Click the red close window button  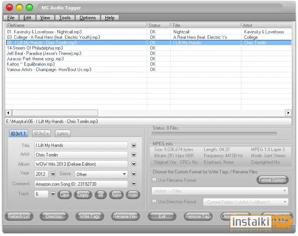tap(9, 8)
